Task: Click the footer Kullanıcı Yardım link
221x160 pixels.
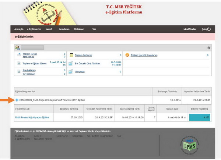Action: (x=43, y=139)
